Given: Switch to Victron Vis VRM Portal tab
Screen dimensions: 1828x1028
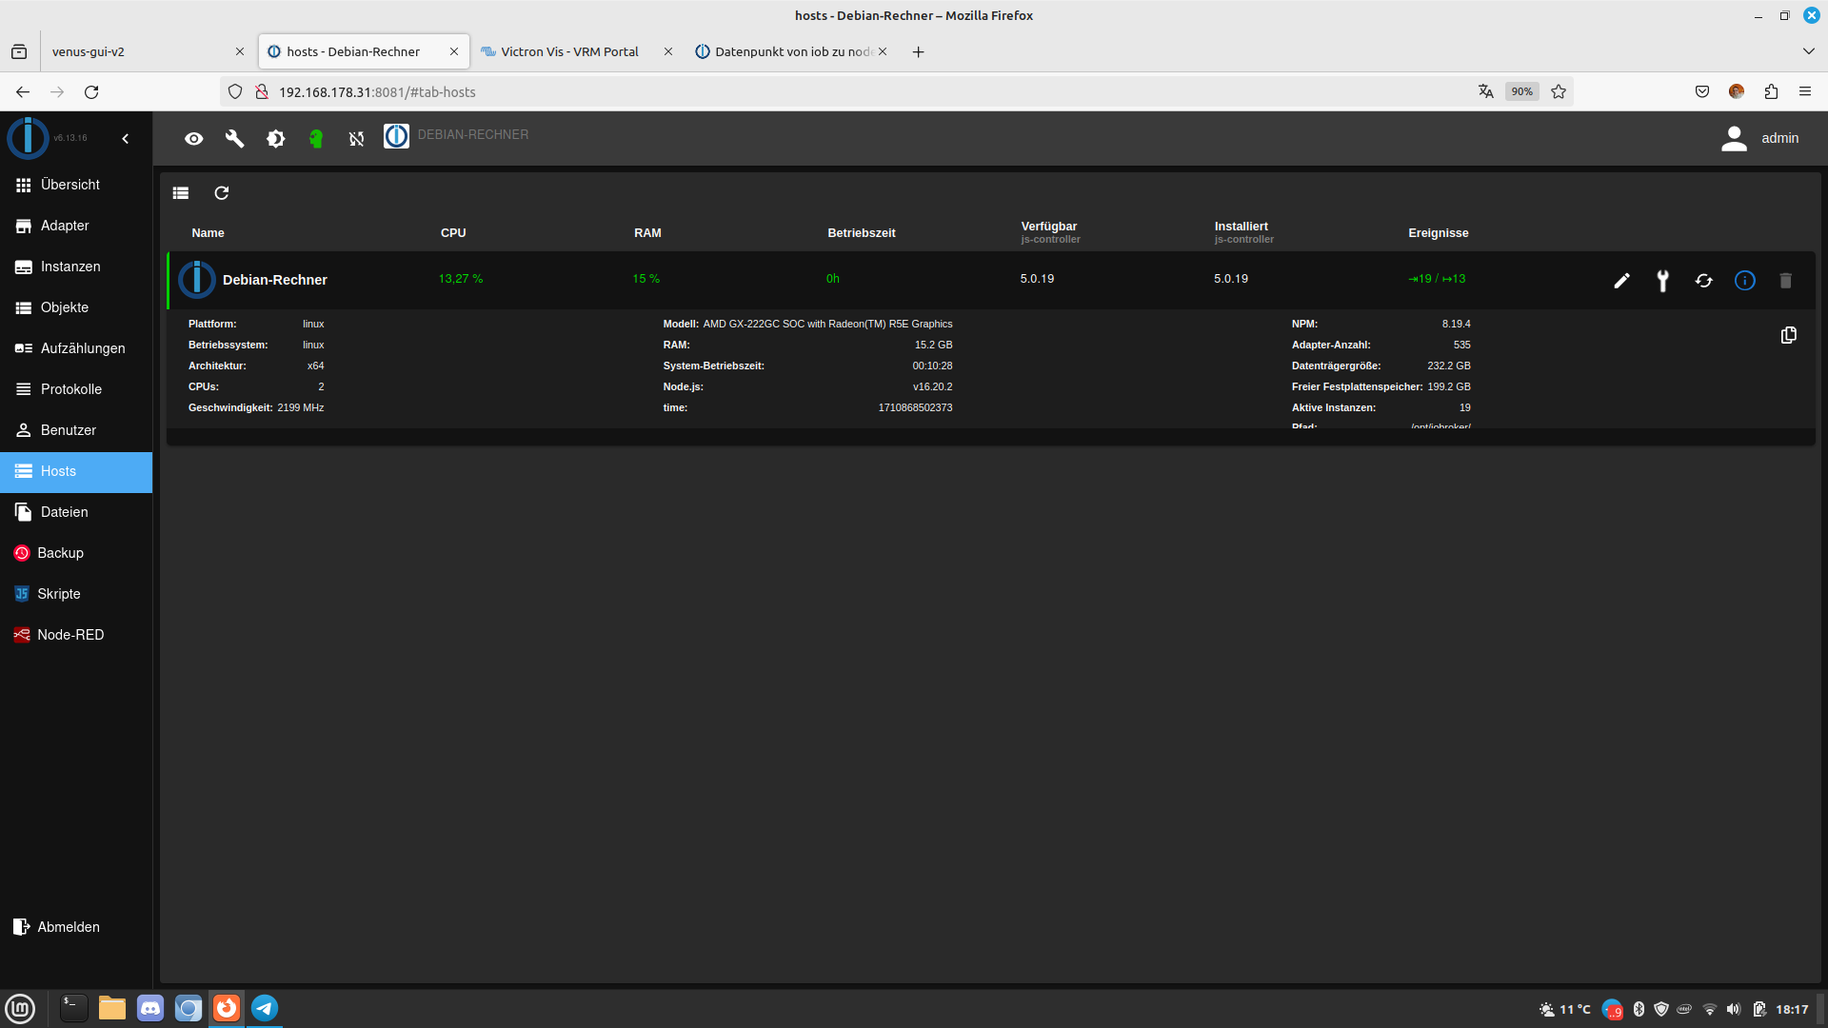Looking at the screenshot, I should [x=569, y=51].
